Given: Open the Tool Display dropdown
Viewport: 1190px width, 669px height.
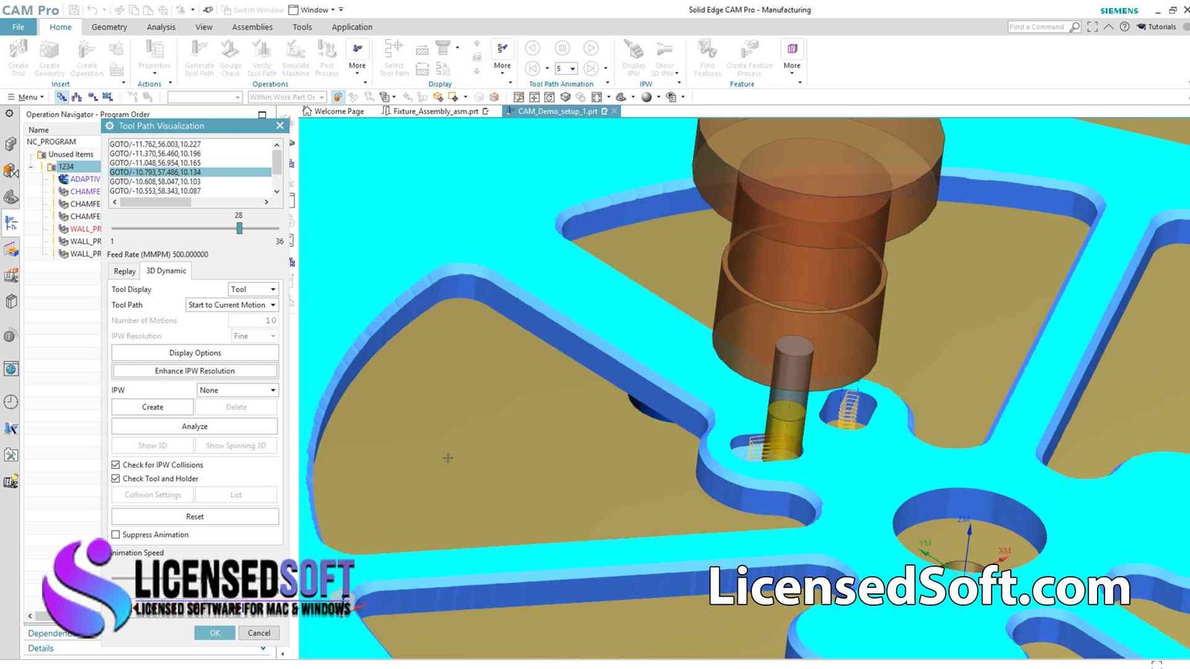Looking at the screenshot, I should (x=253, y=289).
